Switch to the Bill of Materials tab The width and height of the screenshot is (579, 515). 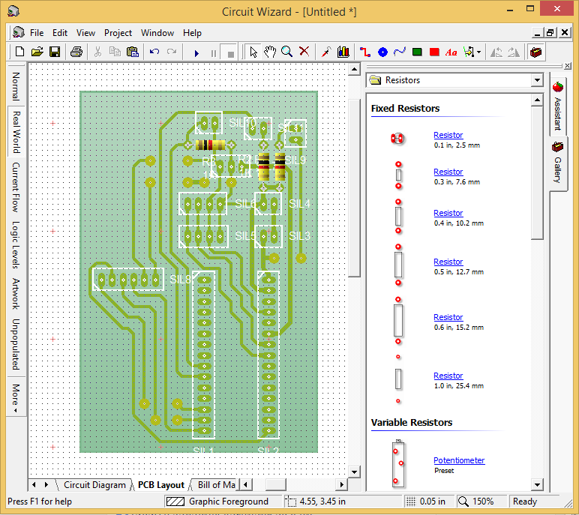coord(216,485)
